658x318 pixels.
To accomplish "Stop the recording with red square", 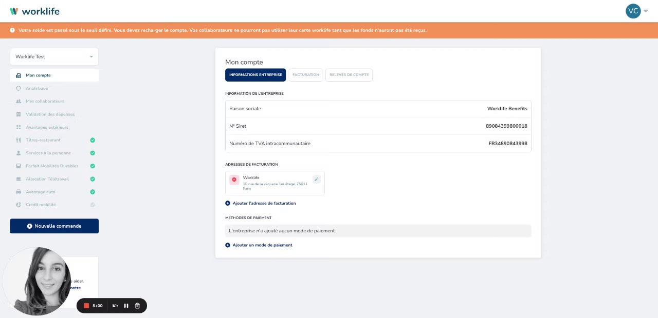I will 86,306.
